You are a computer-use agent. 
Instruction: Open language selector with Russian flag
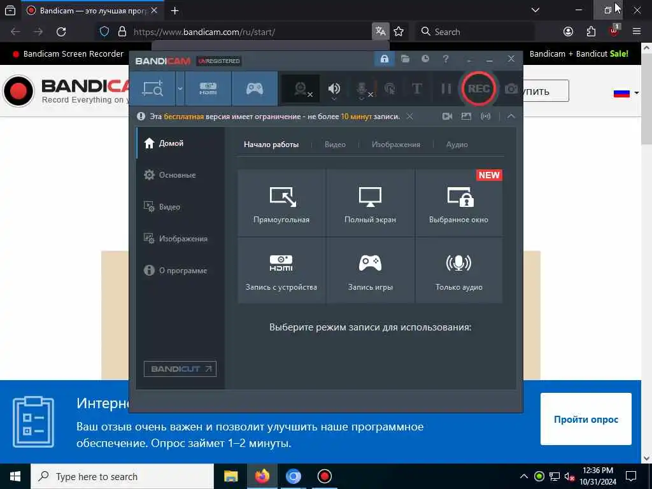click(x=627, y=93)
